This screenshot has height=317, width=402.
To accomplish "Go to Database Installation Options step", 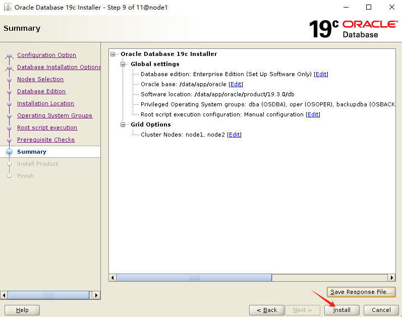I will click(x=59, y=67).
